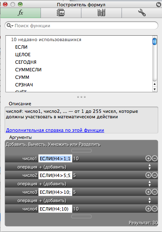Select the СУММЕСЛИ function
162x232 pixels.
point(28,70)
